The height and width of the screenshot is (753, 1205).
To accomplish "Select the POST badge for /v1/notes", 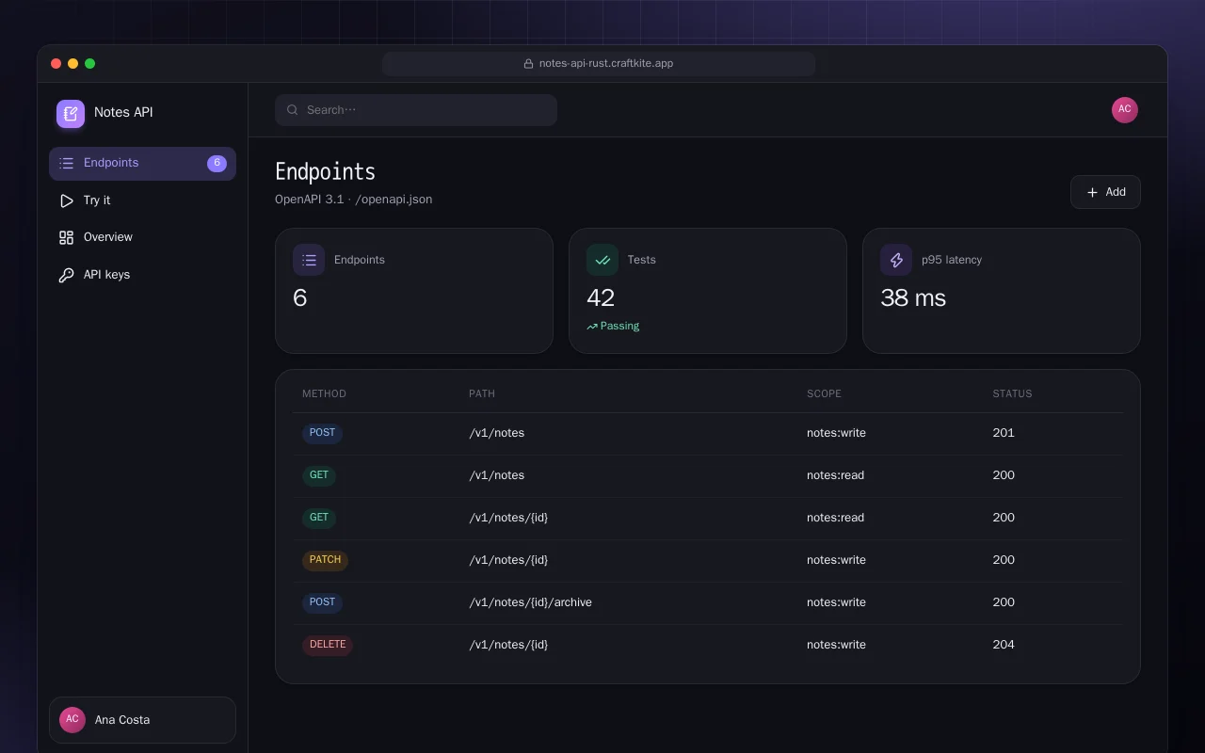I will 322,433.
